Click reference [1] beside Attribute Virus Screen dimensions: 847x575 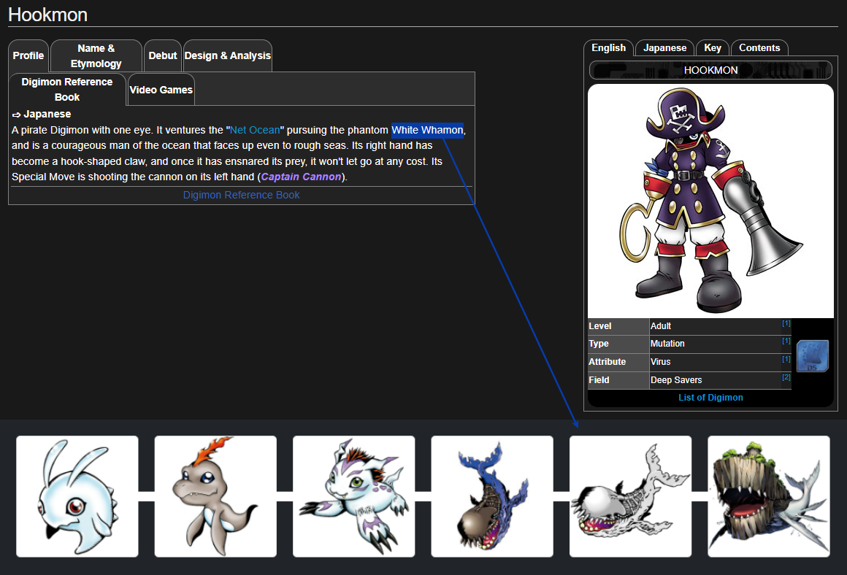(786, 359)
